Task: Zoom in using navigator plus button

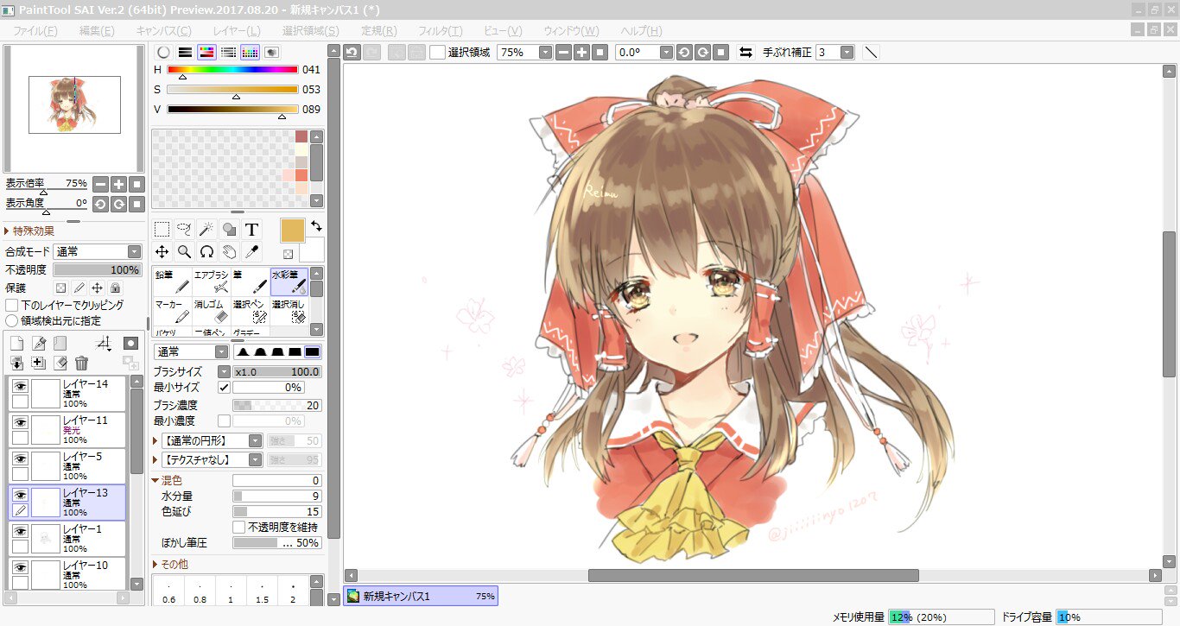Action: 119,184
